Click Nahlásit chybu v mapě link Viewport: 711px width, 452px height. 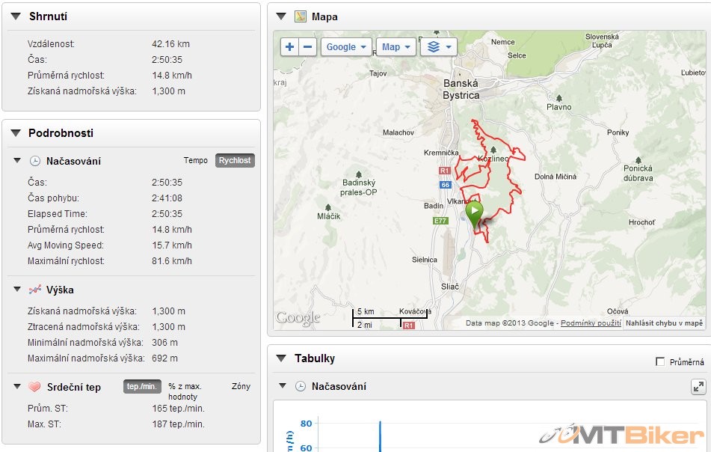[x=664, y=323]
